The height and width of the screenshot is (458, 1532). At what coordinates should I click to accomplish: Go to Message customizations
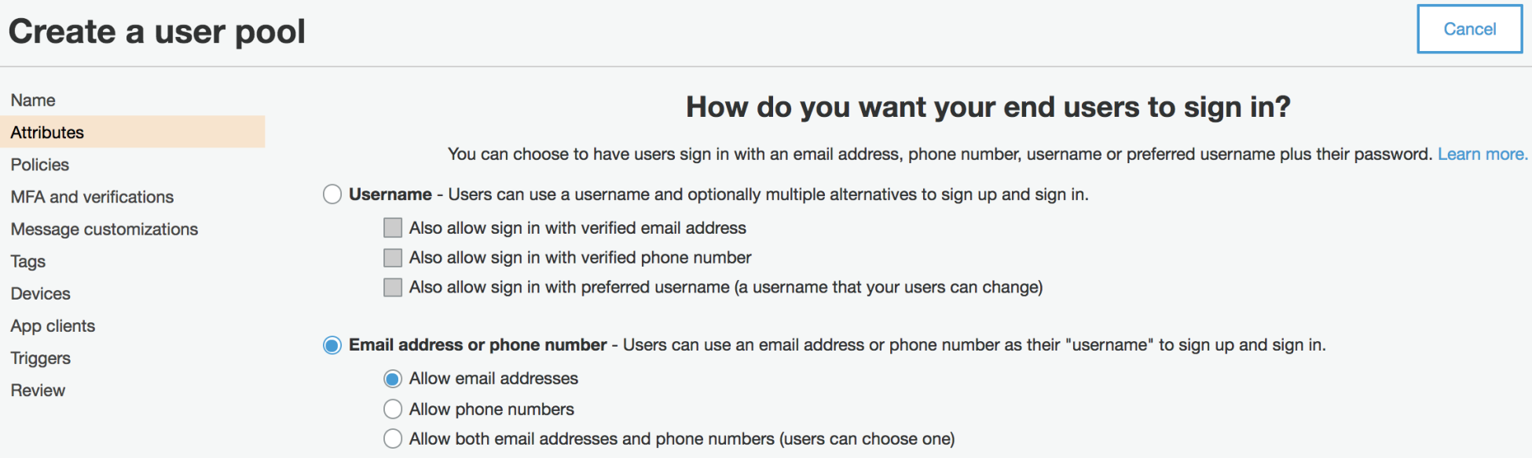pos(104,229)
